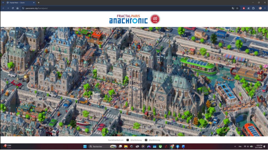
Task: Click the third viewer control beside zoom-out
Action: pos(12,29)
